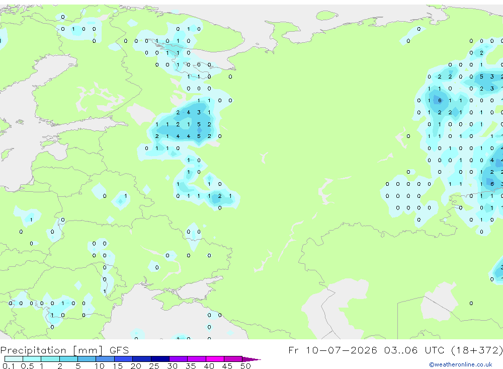503x369 pixels.
Task: Click the legend label '30'
Action: [173, 366]
